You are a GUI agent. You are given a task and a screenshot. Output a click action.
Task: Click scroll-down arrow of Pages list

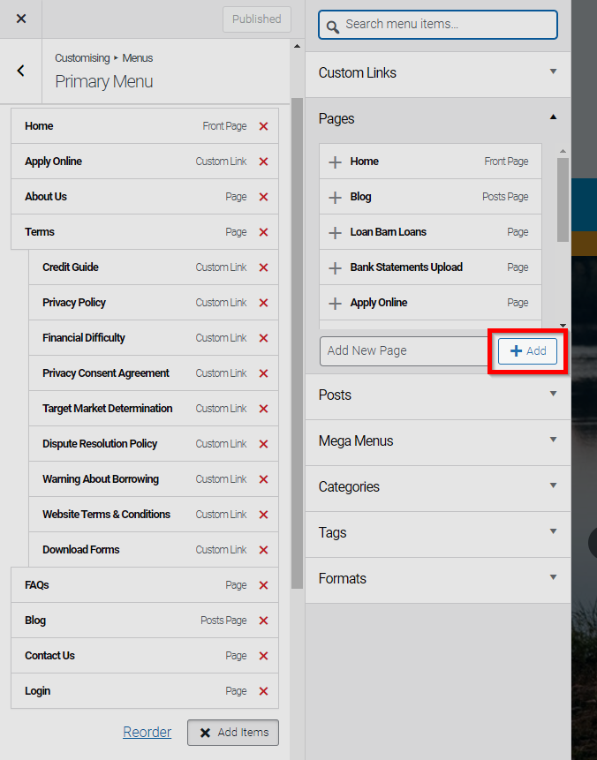click(563, 326)
